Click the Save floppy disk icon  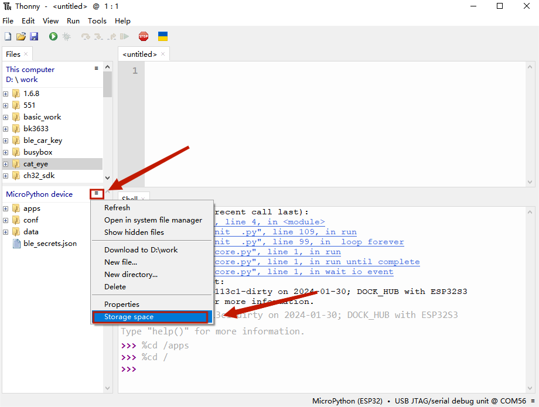[34, 36]
